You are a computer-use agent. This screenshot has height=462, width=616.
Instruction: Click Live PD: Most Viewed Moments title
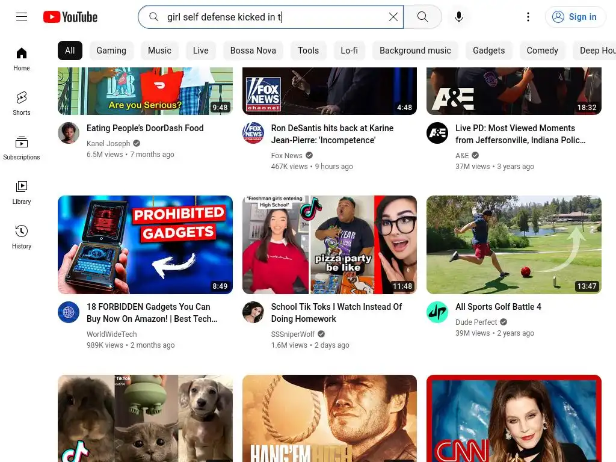pyautogui.click(x=520, y=134)
